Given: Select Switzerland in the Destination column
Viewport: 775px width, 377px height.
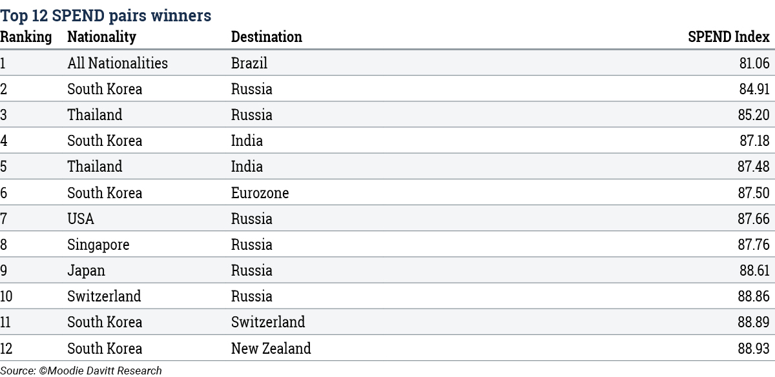Looking at the screenshot, I should point(268,322).
